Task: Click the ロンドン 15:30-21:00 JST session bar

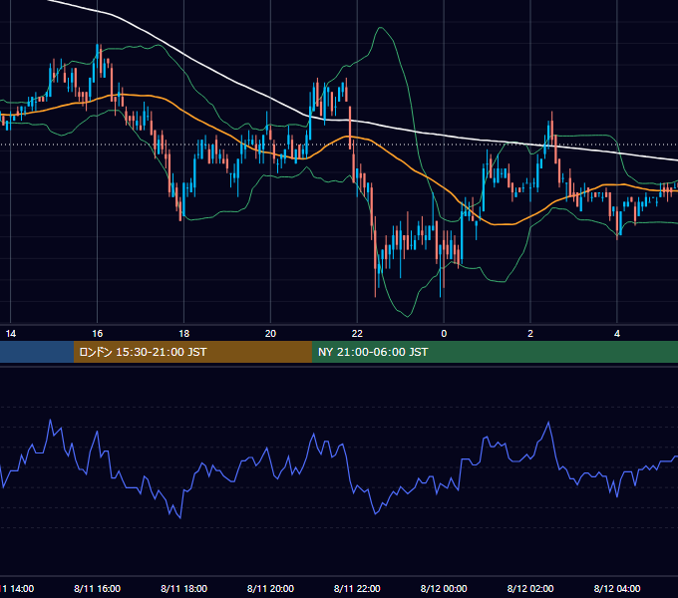Action: click(192, 352)
